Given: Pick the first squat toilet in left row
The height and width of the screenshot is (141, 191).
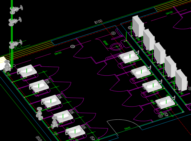Looking at the screenshot, I should click(26, 71).
